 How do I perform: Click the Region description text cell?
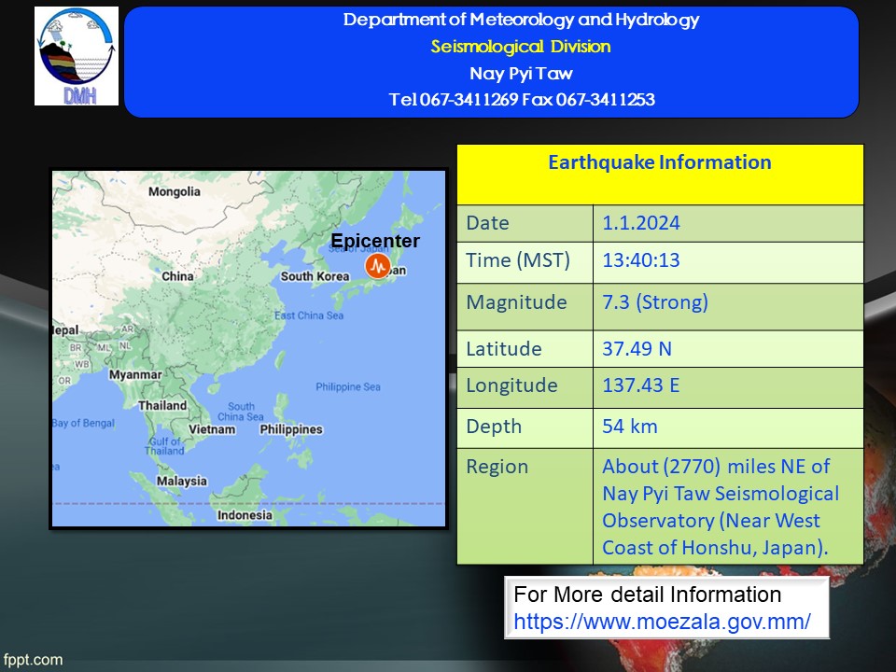point(720,507)
